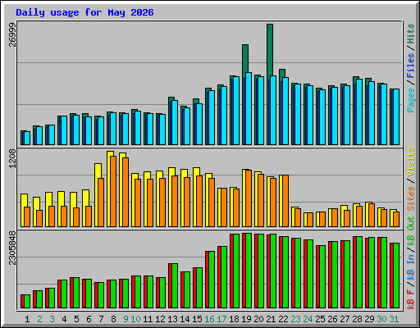Click day 22 on the x-axis

(x=283, y=319)
